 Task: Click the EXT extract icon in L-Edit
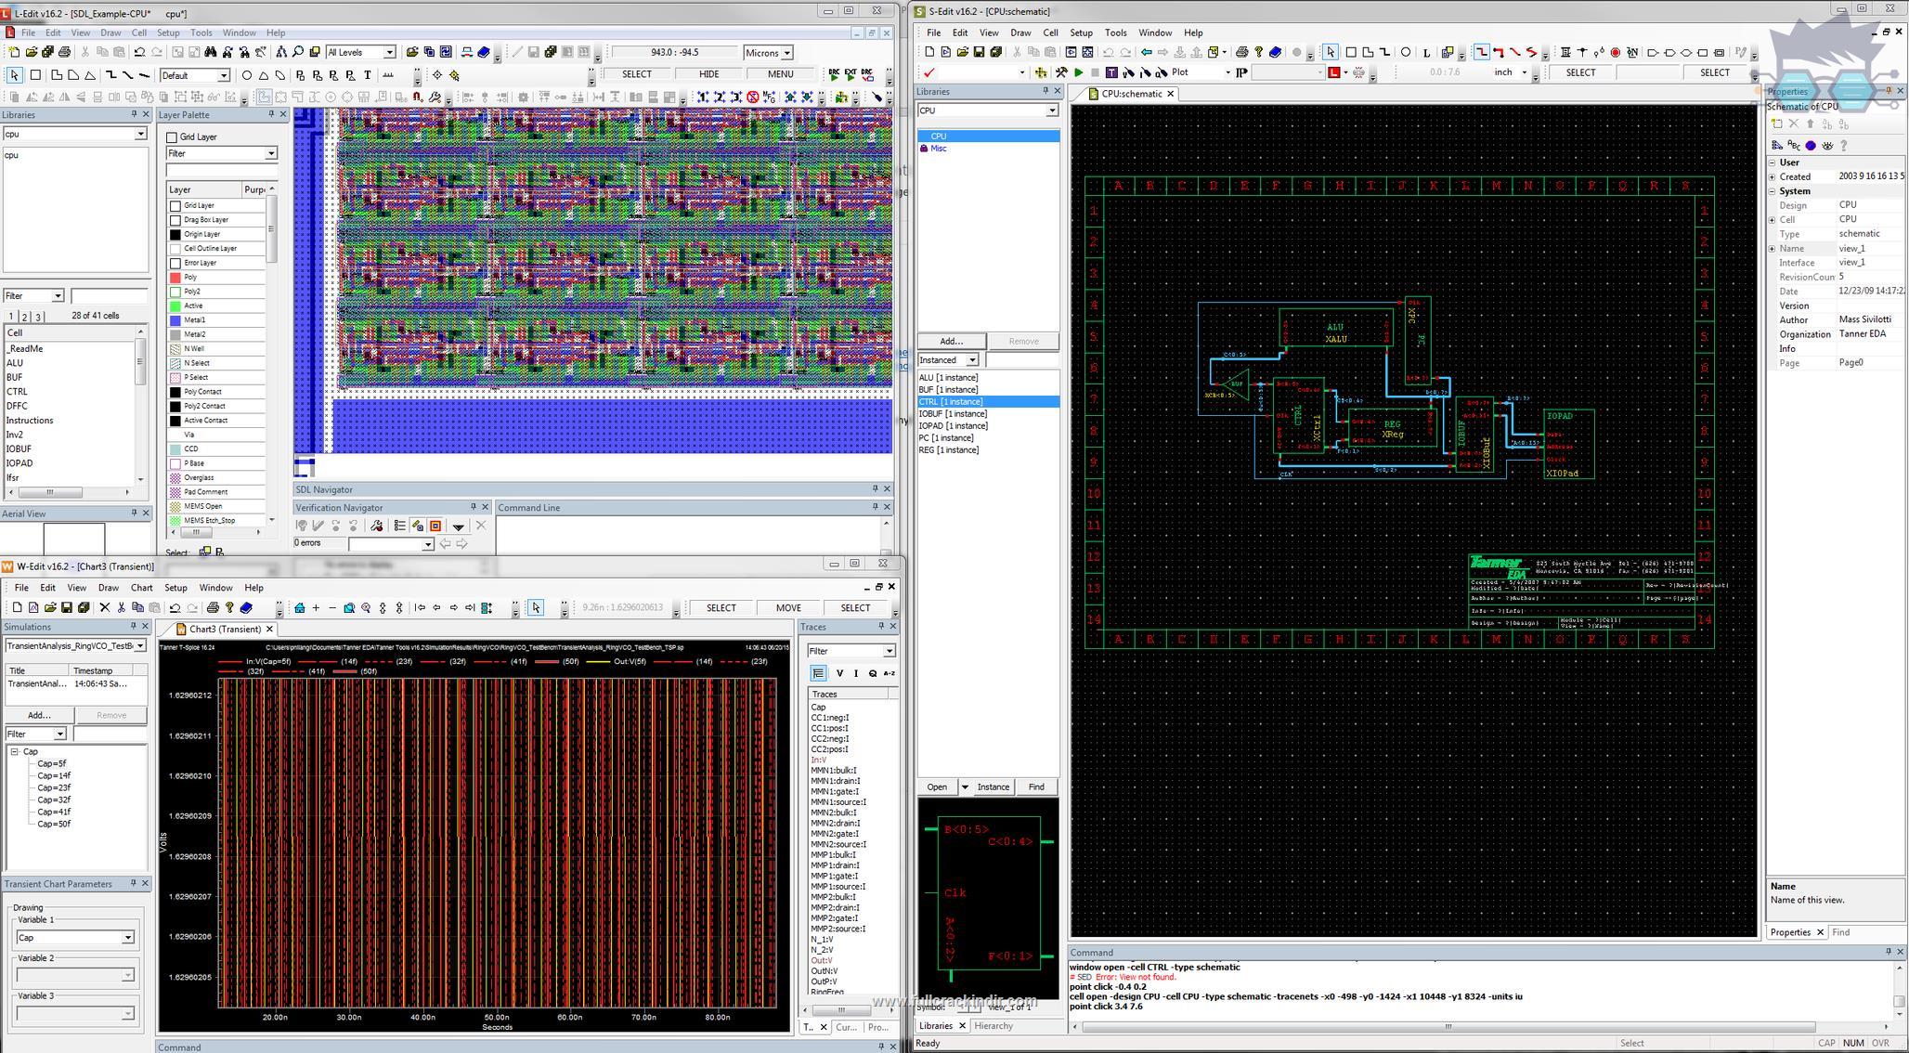coord(851,74)
